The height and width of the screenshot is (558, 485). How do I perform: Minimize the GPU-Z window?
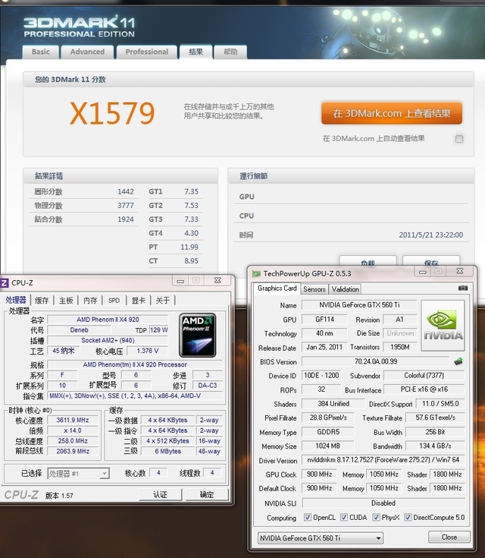point(422,272)
